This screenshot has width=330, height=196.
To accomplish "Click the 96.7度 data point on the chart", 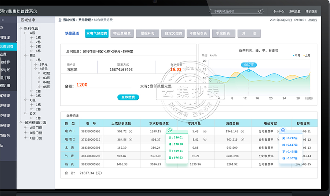I will pyautogui.click(x=249, y=70).
